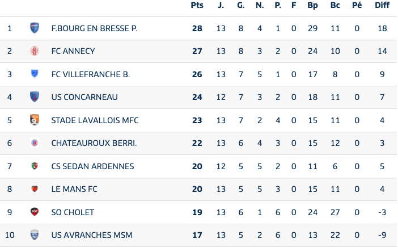Viewport: 398px width, 247px height.
Task: Click the Stade Lavallois MFC logo
Action: tap(35, 120)
